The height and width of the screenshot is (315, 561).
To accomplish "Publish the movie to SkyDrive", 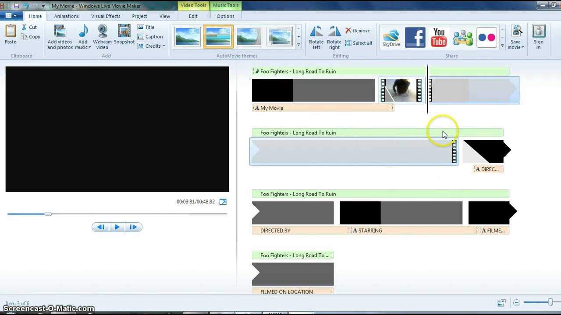I will tap(391, 38).
